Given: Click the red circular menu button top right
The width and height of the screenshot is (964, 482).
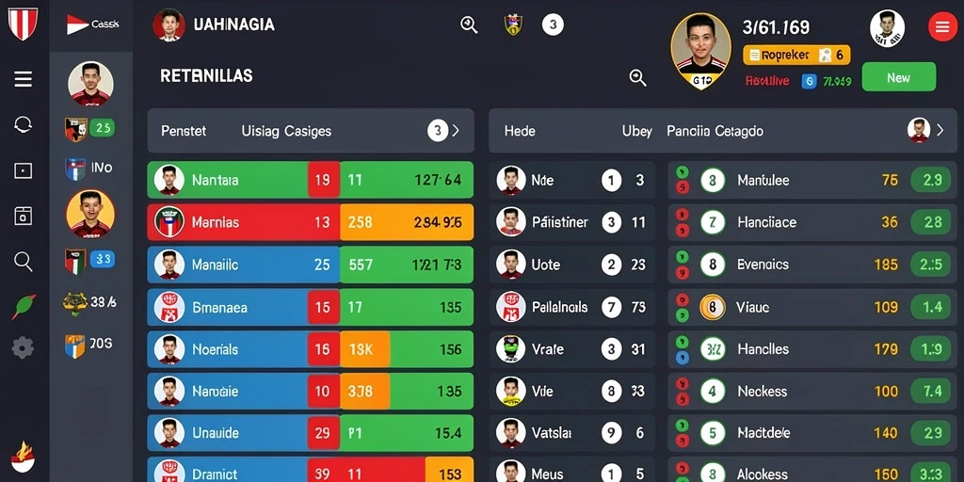Looking at the screenshot, I should [941, 26].
